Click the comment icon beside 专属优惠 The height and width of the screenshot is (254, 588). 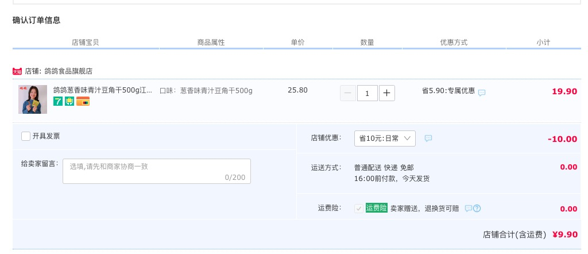coord(482,93)
